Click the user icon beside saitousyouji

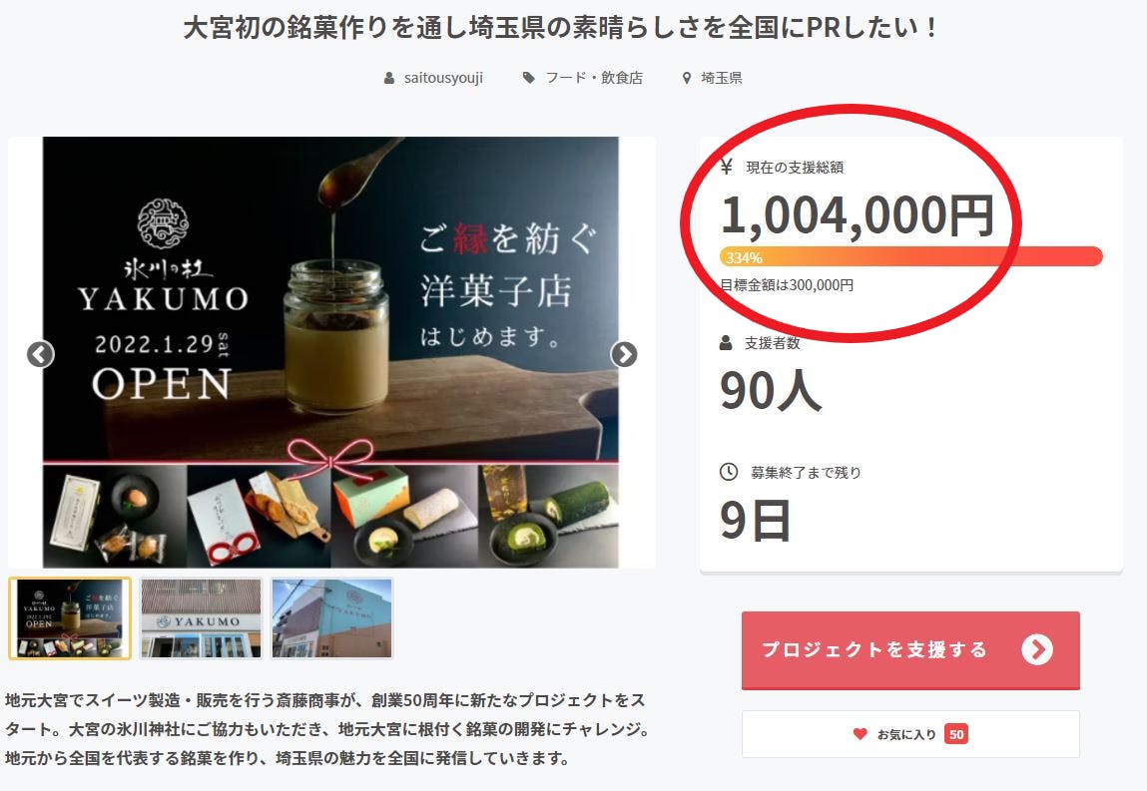click(389, 78)
